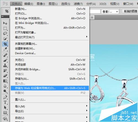Viewport: 138px width, 122px height.
Task: Click the Photoshop Ps logo
Action: 5,4
